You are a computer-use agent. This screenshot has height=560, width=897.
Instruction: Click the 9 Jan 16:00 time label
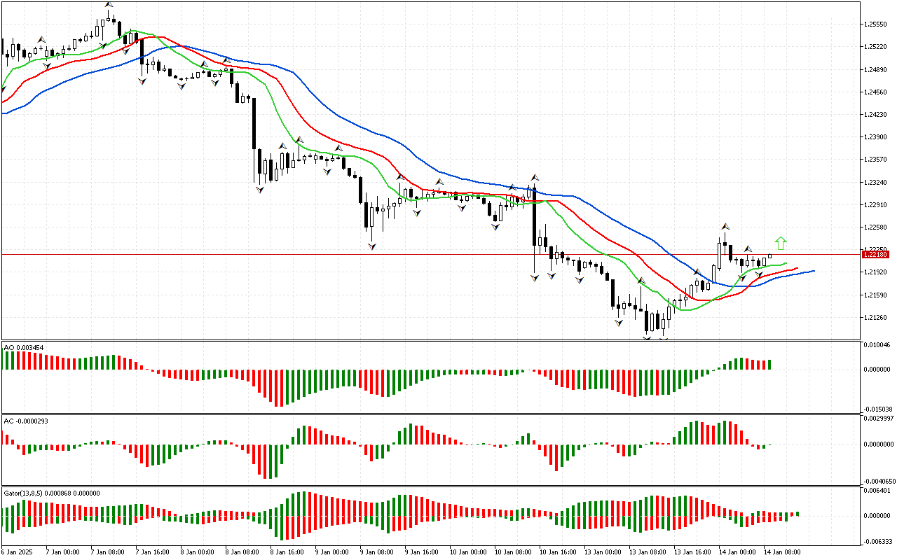(420, 552)
